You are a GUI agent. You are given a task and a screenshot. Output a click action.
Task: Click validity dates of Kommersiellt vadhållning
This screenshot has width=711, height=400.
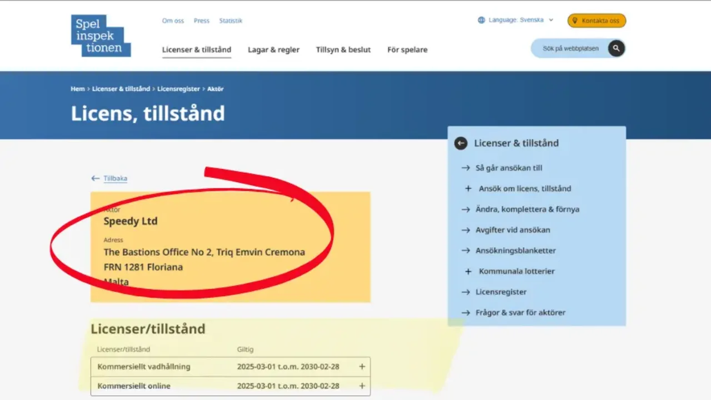click(x=288, y=367)
